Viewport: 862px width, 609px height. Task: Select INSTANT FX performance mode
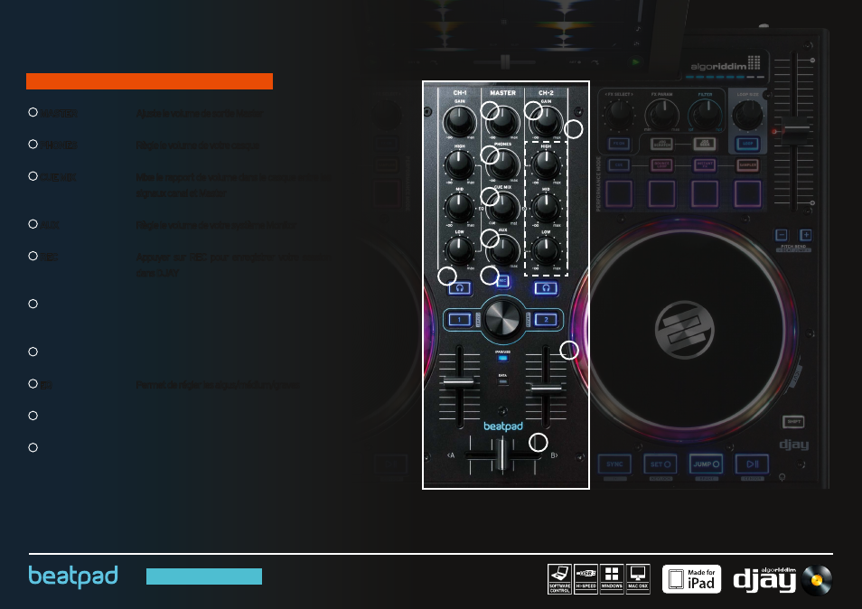click(x=704, y=164)
